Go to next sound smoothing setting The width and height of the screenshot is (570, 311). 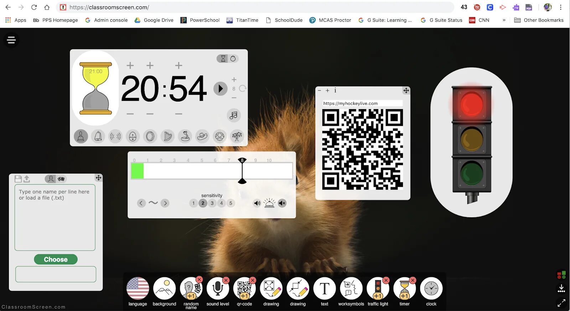(x=165, y=203)
